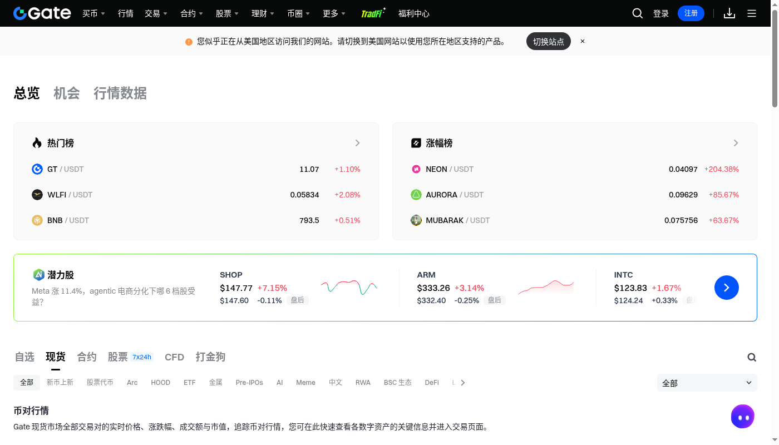Open the hamburger menu icon
Image resolution: width=779 pixels, height=445 pixels.
tap(752, 13)
